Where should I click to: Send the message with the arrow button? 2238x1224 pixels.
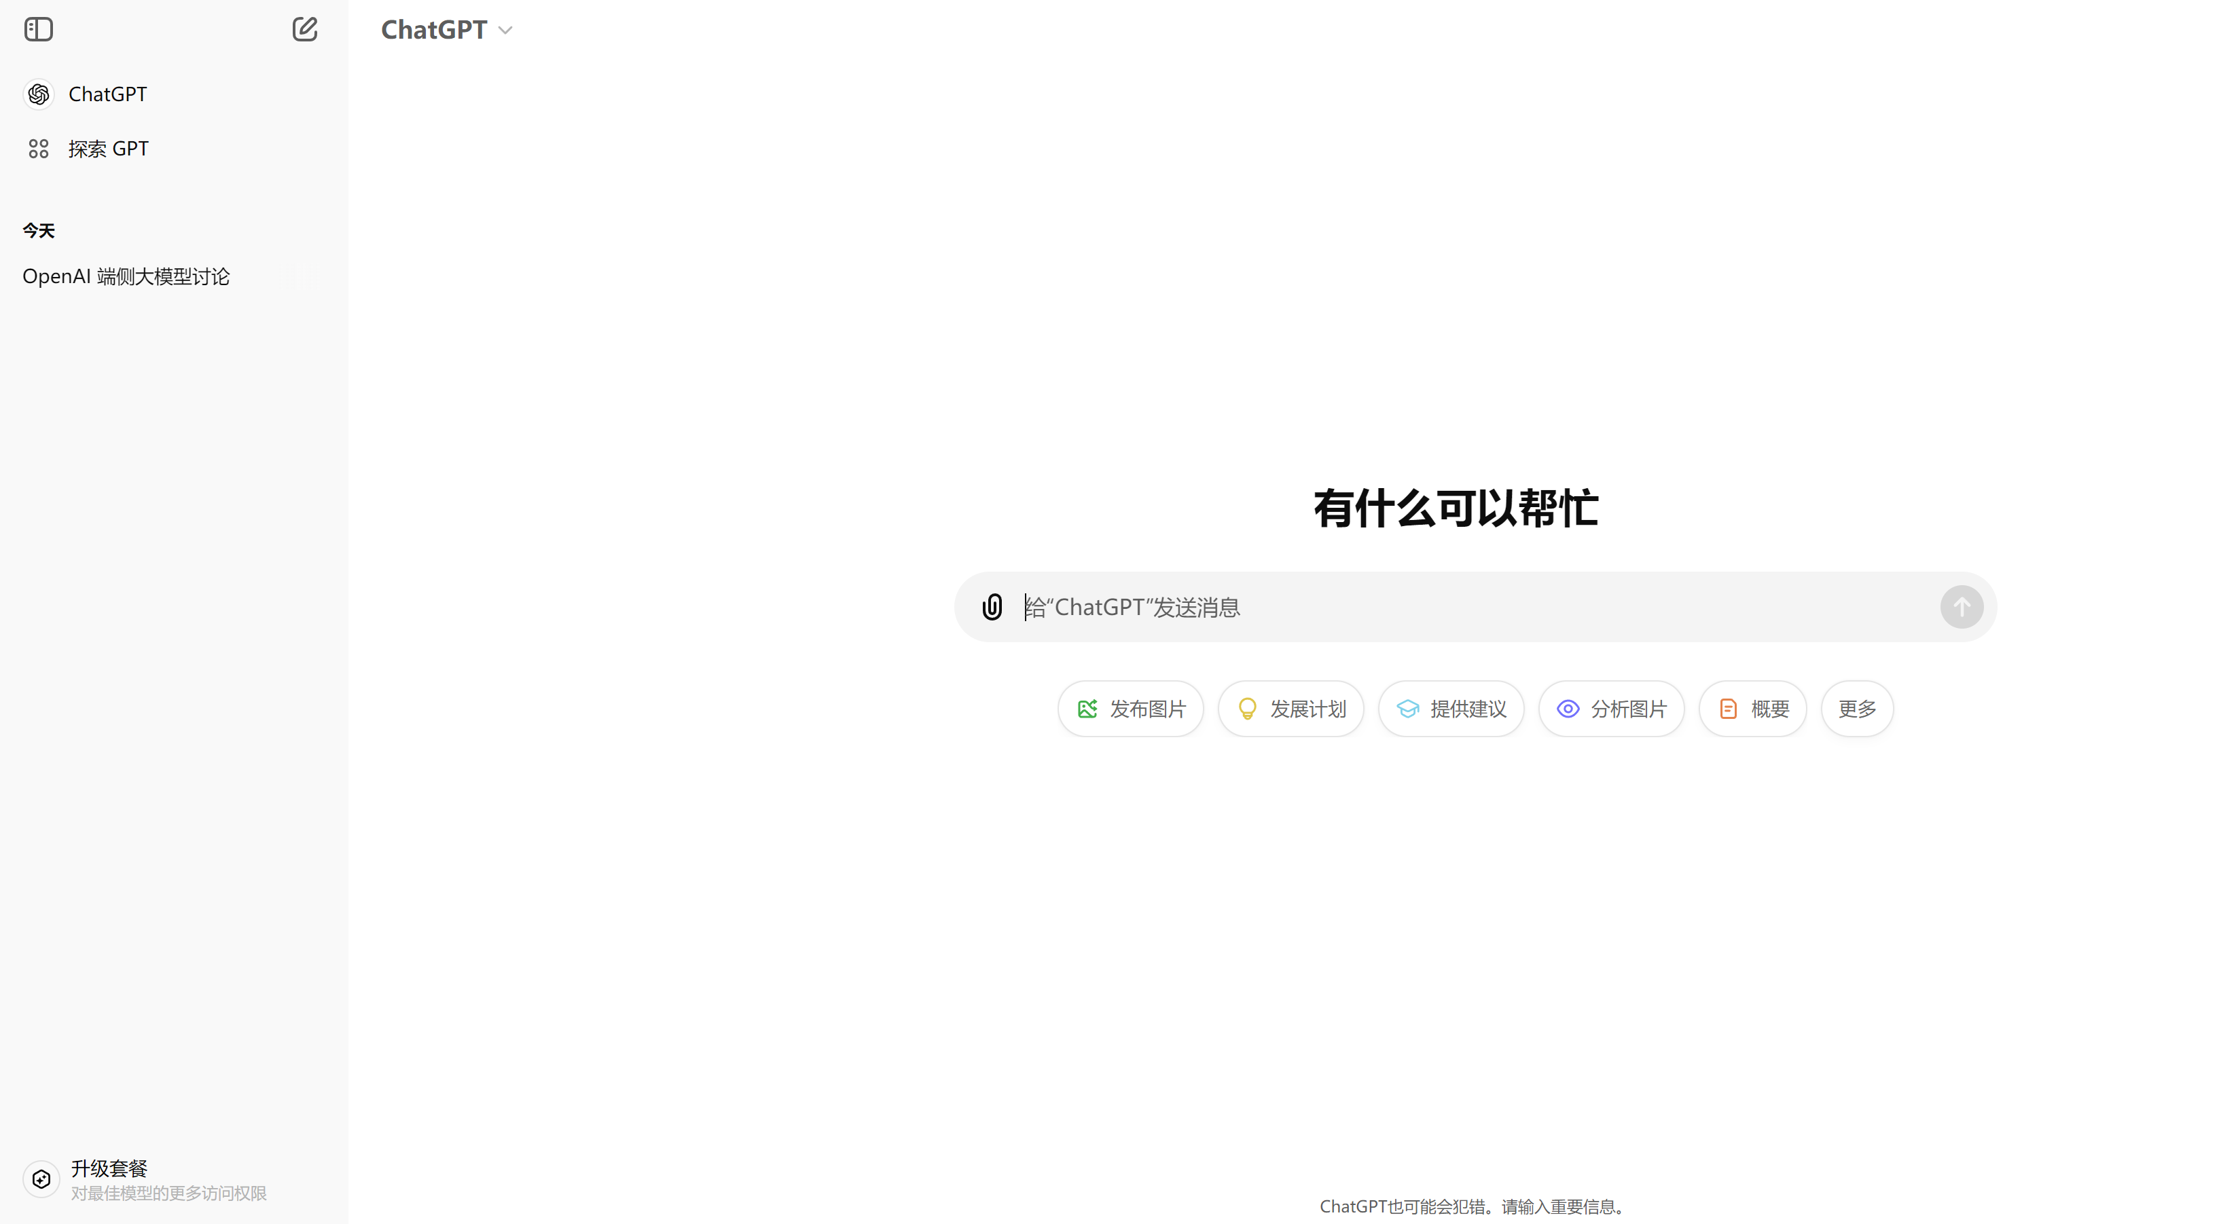[1962, 607]
